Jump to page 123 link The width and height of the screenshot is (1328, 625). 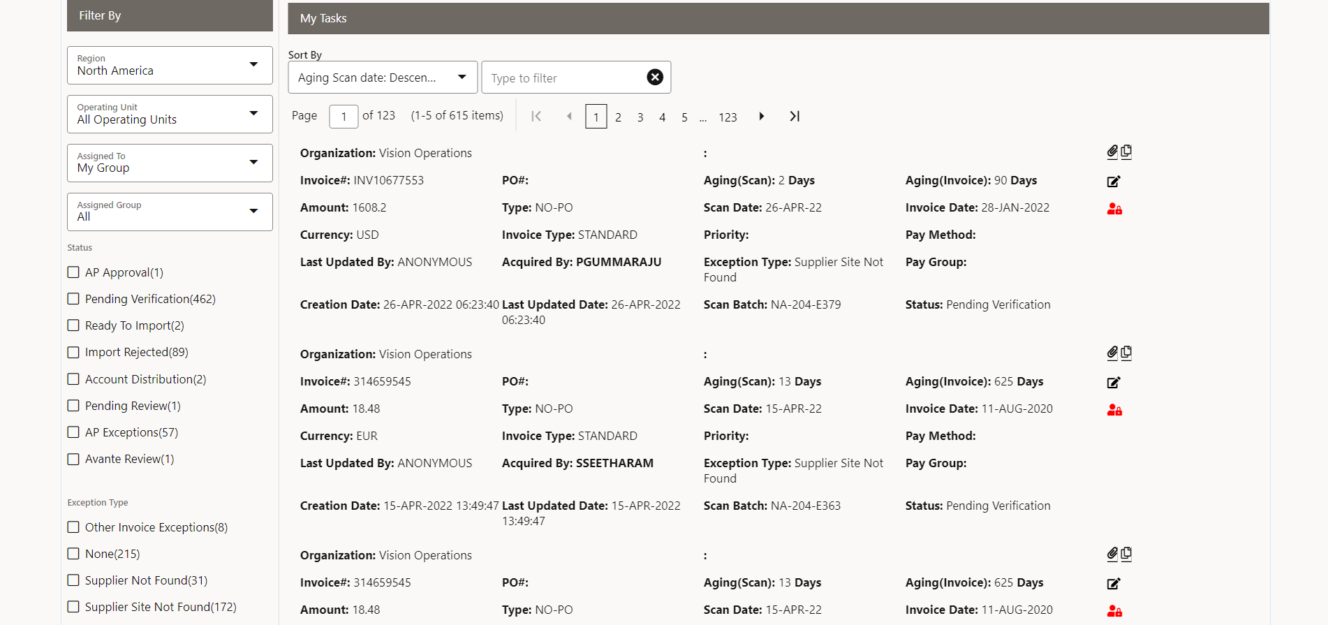click(728, 117)
